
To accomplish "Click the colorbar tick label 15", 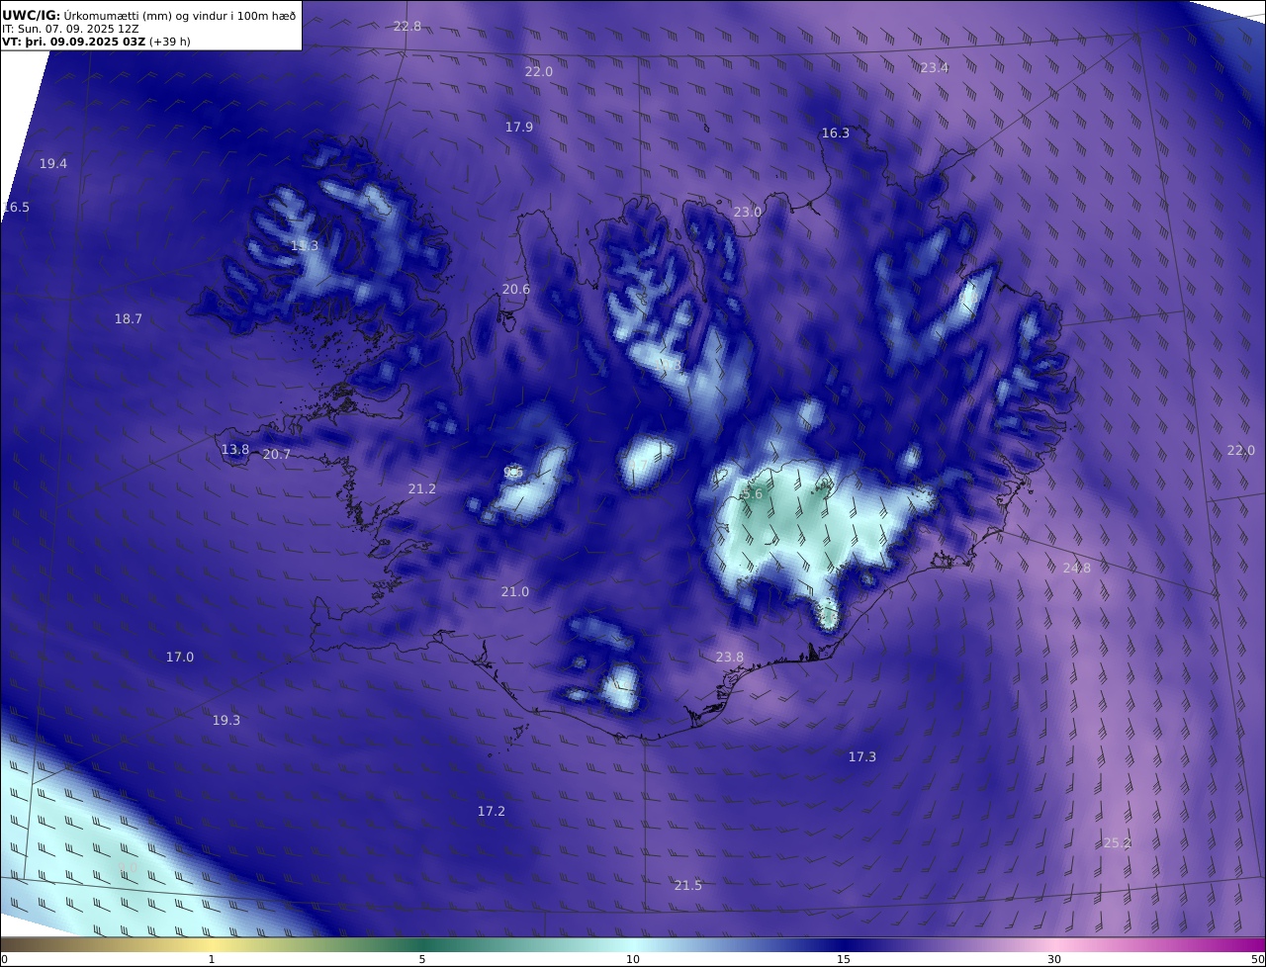I will tap(844, 959).
